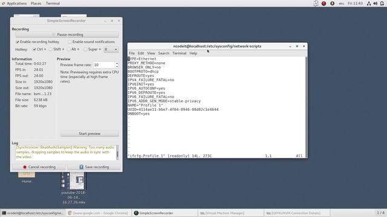Click Save recording button
387x217 pixels.
94,167
